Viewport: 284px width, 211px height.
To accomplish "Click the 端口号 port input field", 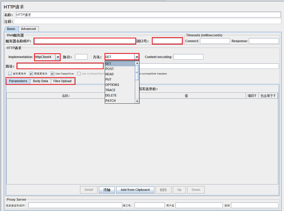I will tap(167, 41).
